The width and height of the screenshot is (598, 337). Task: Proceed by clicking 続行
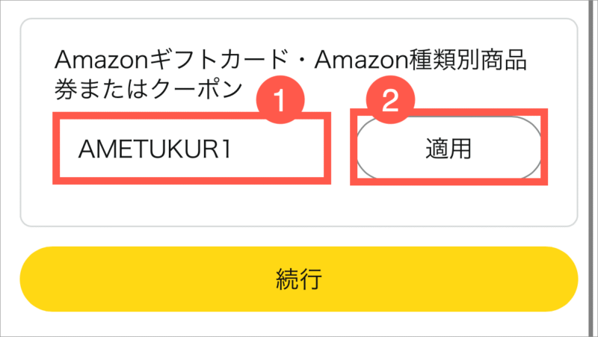[298, 279]
